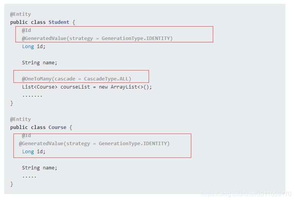Click the Long id field in Course

pos(34,152)
